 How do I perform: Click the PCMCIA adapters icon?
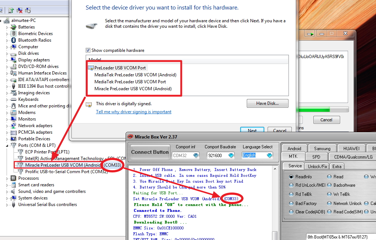coord(14,132)
